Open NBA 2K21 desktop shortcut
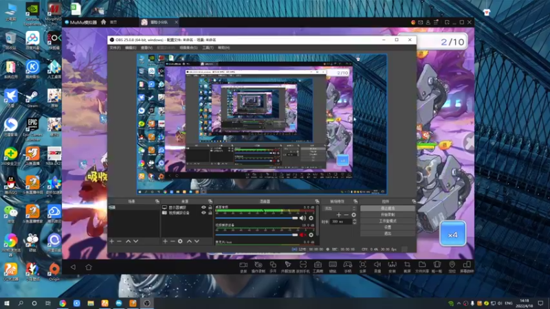 (54, 156)
